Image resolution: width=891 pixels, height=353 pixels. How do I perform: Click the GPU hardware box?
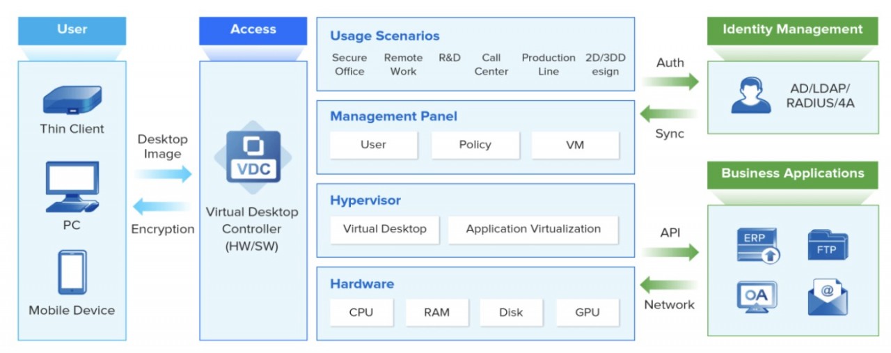point(587,313)
